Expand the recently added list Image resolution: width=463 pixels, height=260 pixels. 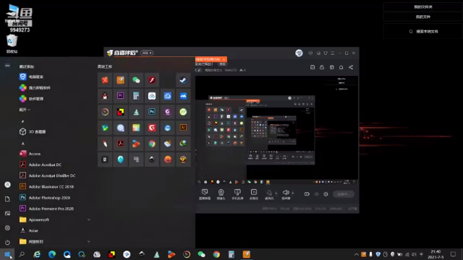[25, 110]
